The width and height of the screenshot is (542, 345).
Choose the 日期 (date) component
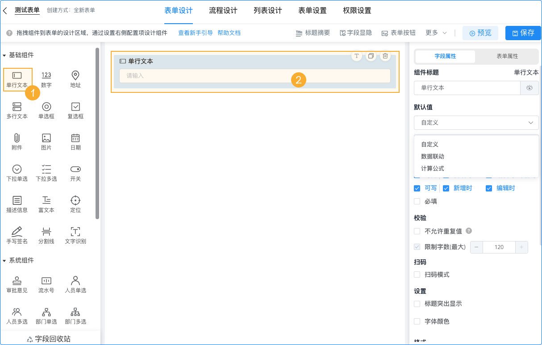pyautogui.click(x=75, y=141)
